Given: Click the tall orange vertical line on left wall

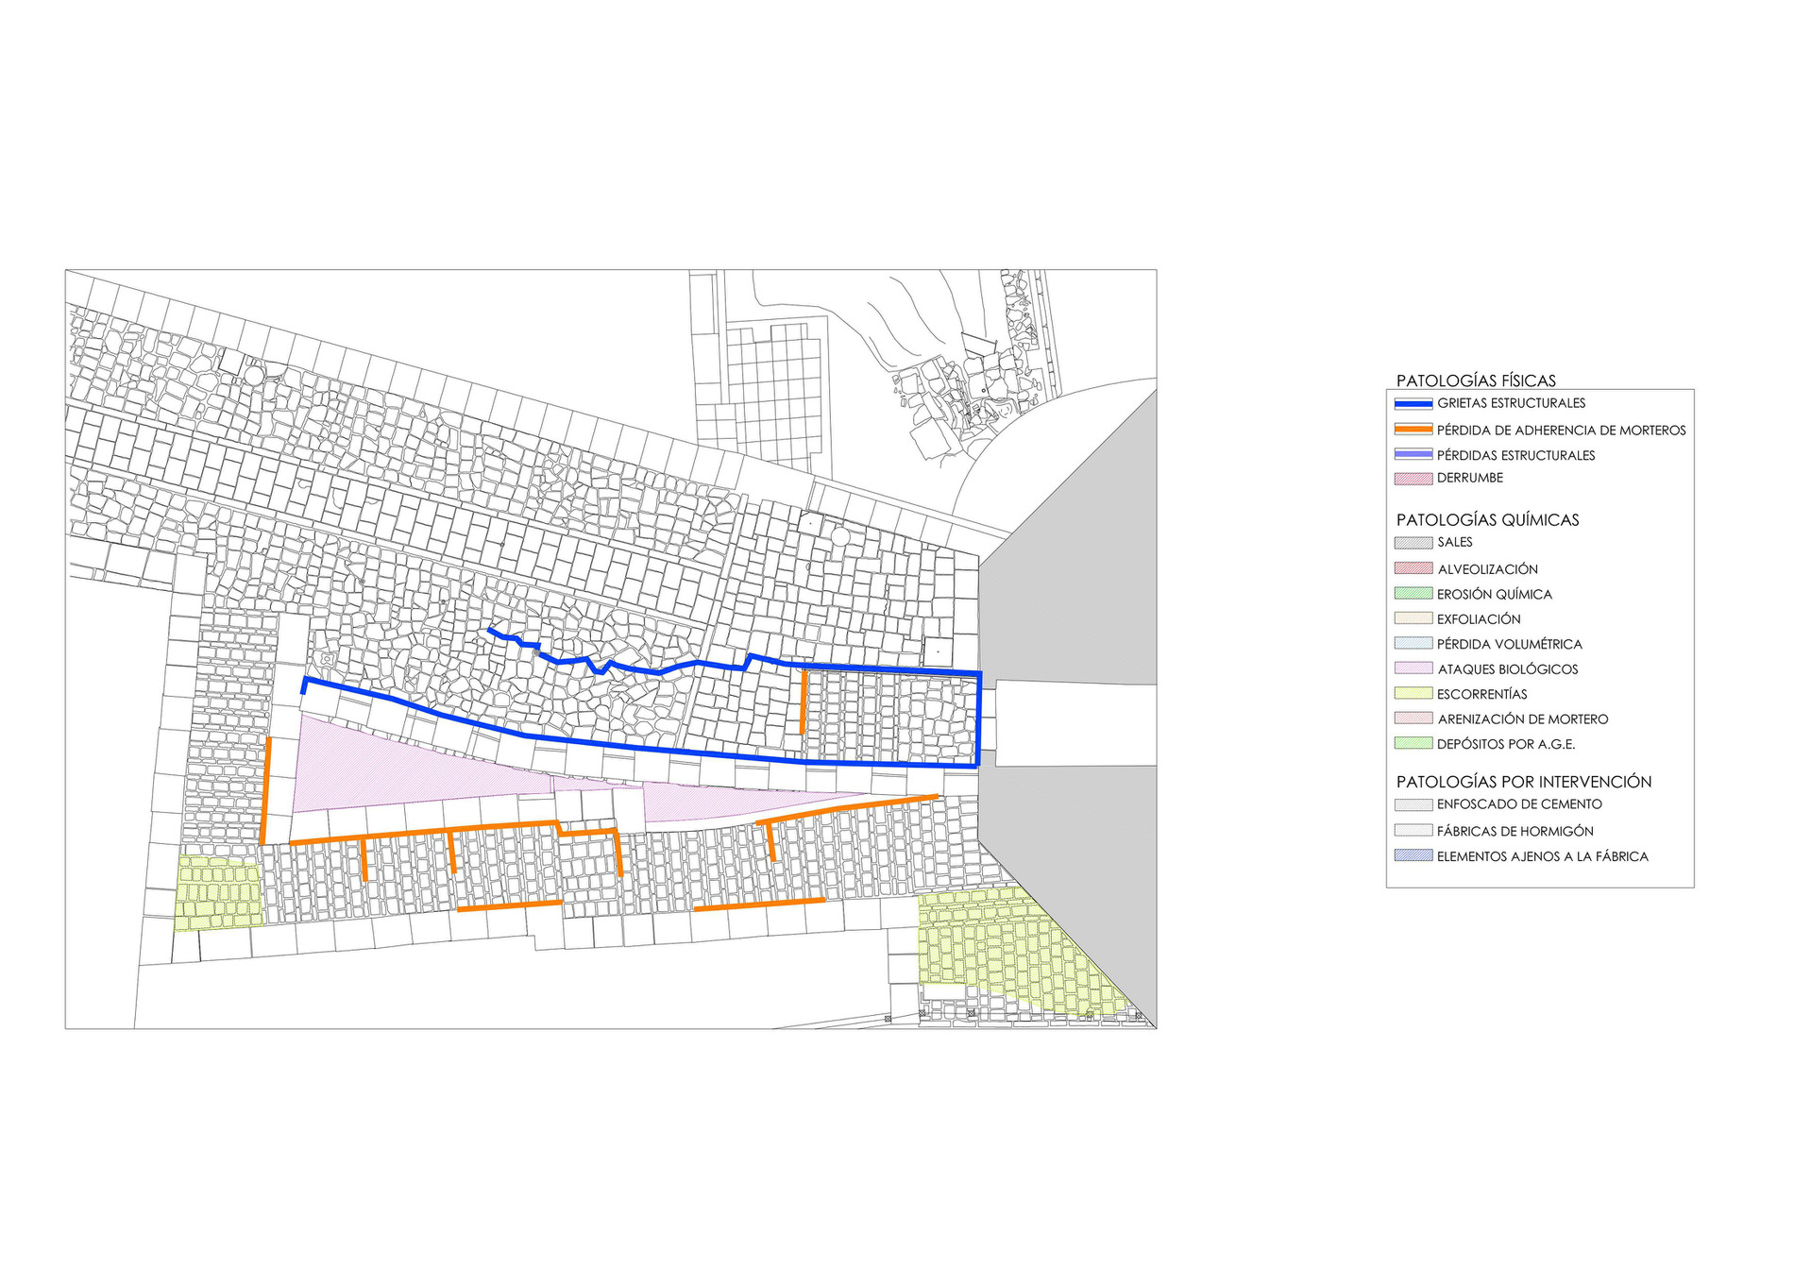Looking at the screenshot, I should (265, 791).
